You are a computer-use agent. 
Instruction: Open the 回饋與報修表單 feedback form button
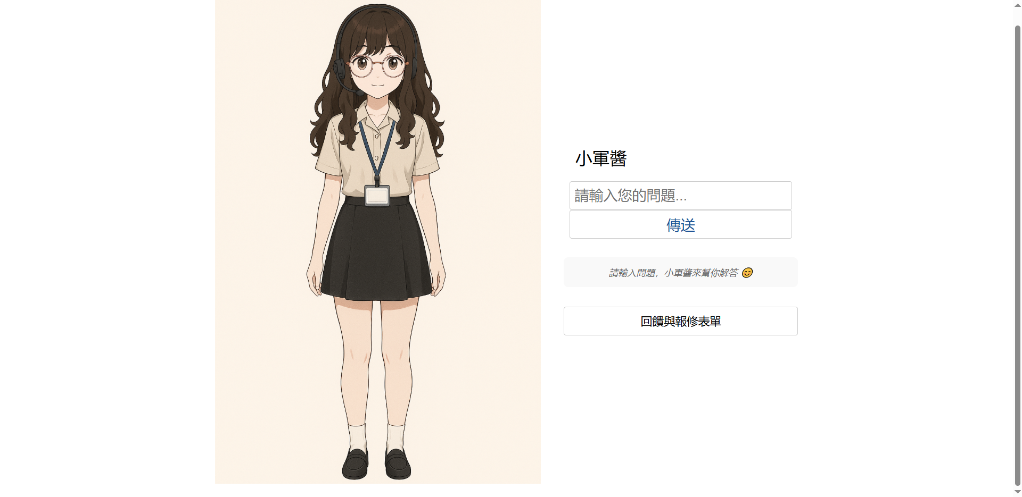click(680, 321)
